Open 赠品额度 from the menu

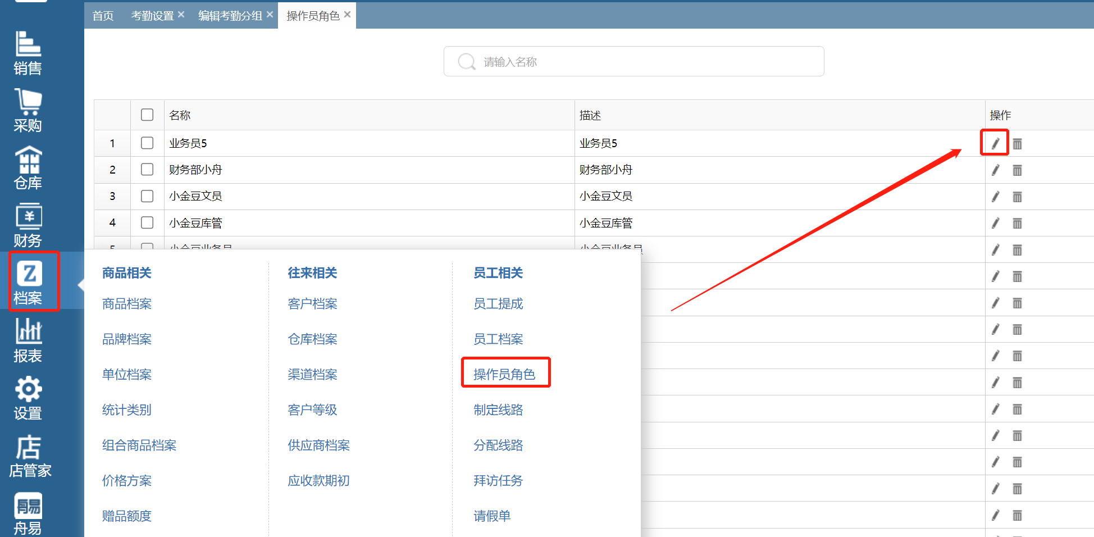pyautogui.click(x=127, y=516)
